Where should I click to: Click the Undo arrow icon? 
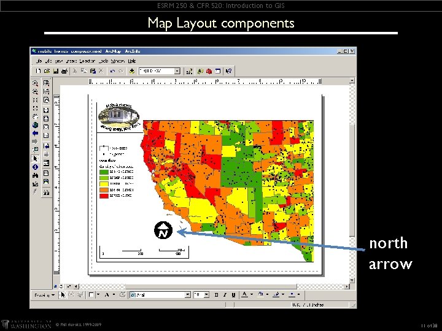click(112, 71)
